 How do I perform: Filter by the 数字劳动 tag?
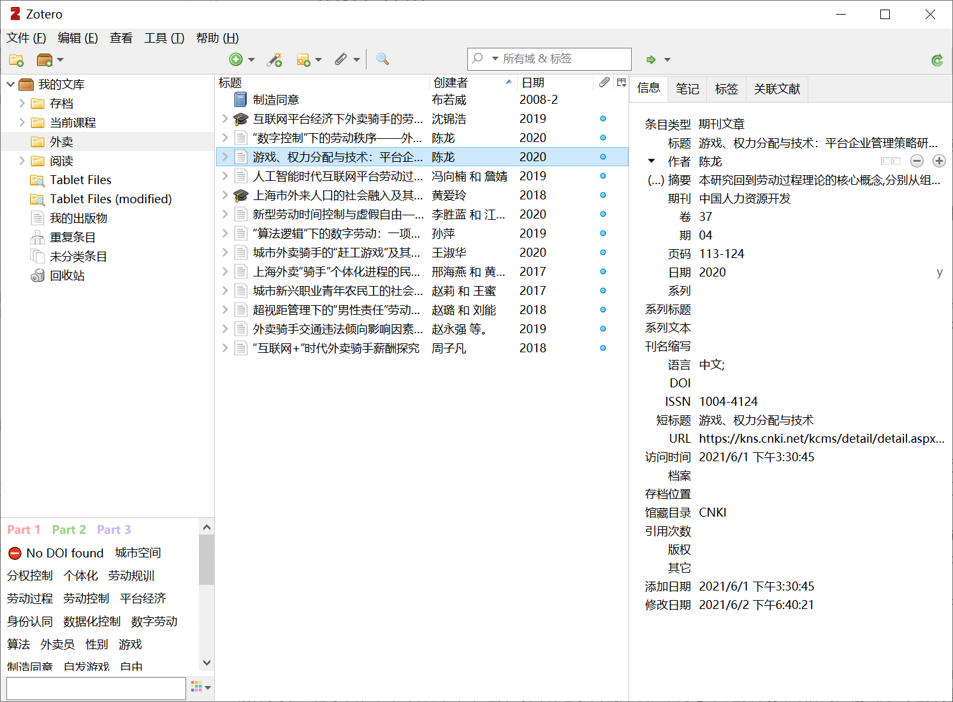point(154,622)
